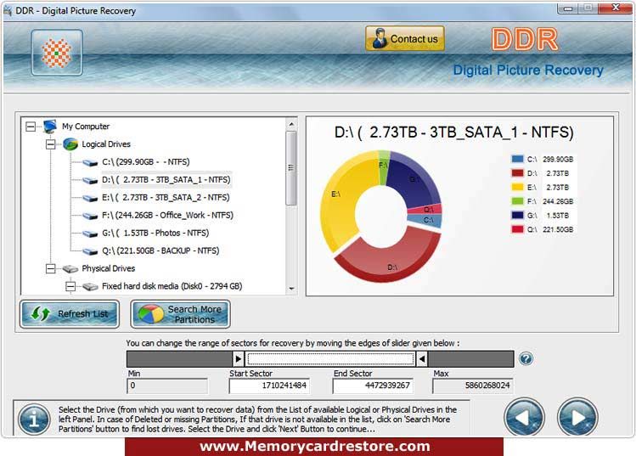Click the blue info icon
The height and width of the screenshot is (456, 636).
click(x=34, y=419)
